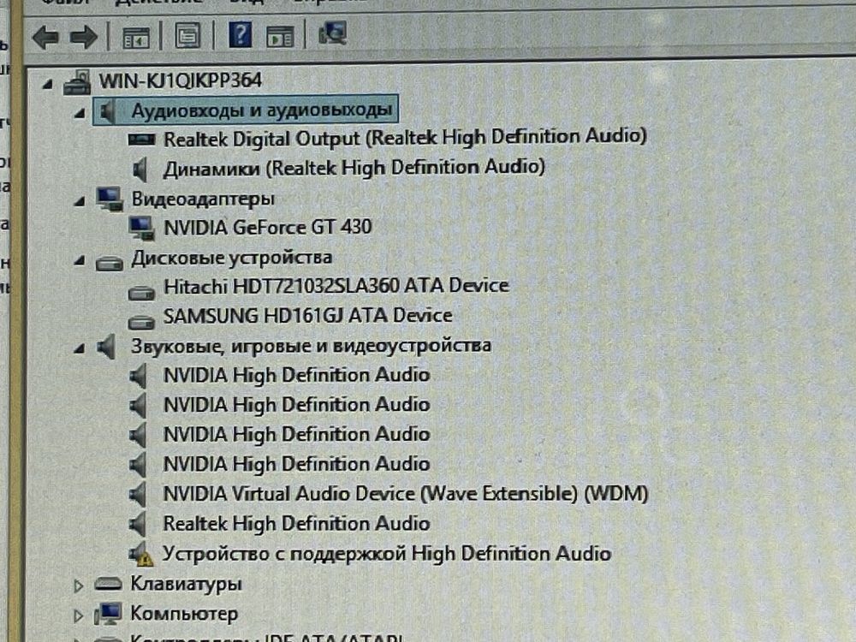Click the Back arrow toolbar button
The height and width of the screenshot is (642, 856).
(46, 37)
